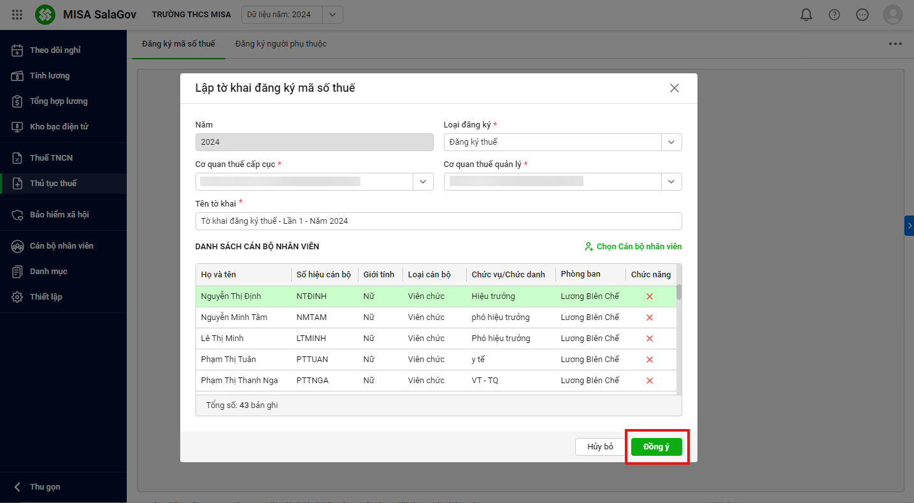Image resolution: width=914 pixels, height=503 pixels.
Task: Open the help question mark icon
Action: tap(834, 15)
